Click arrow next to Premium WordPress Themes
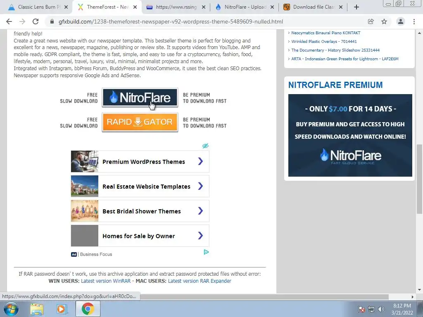Viewport: 423px width, 317px height. point(200,161)
